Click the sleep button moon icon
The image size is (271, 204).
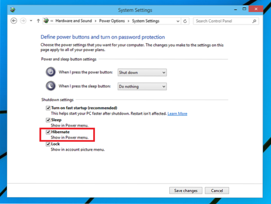[x=50, y=86]
